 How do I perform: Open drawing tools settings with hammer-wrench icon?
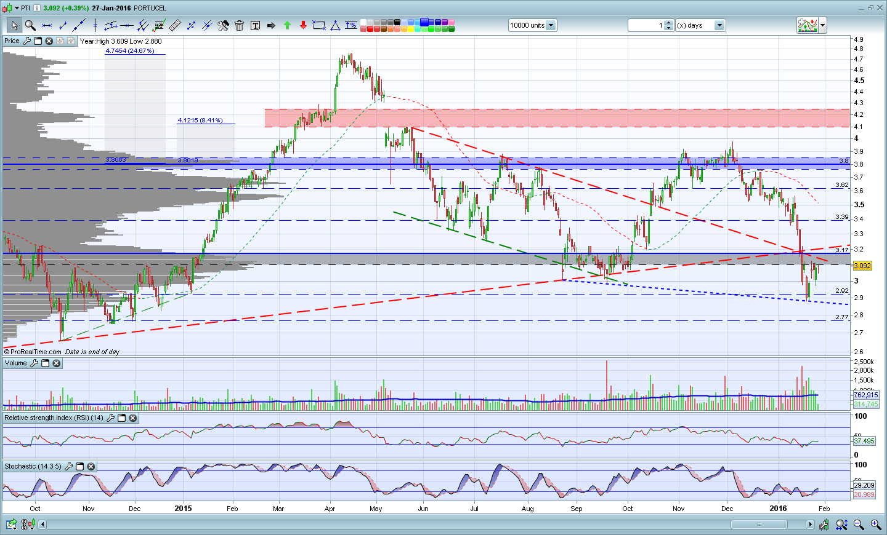[x=223, y=25]
